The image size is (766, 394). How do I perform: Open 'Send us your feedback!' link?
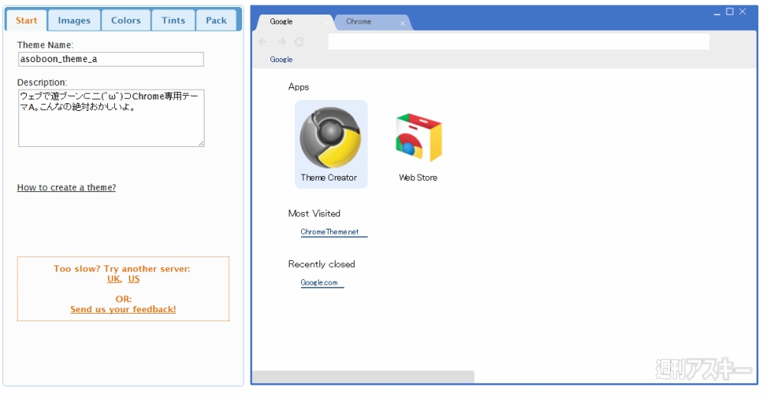[x=123, y=309]
